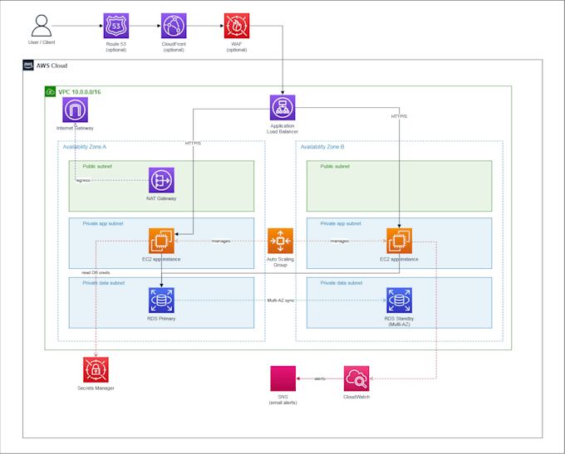Select the 'Availability Zone A' label
The height and width of the screenshot is (454, 565).
point(84,147)
